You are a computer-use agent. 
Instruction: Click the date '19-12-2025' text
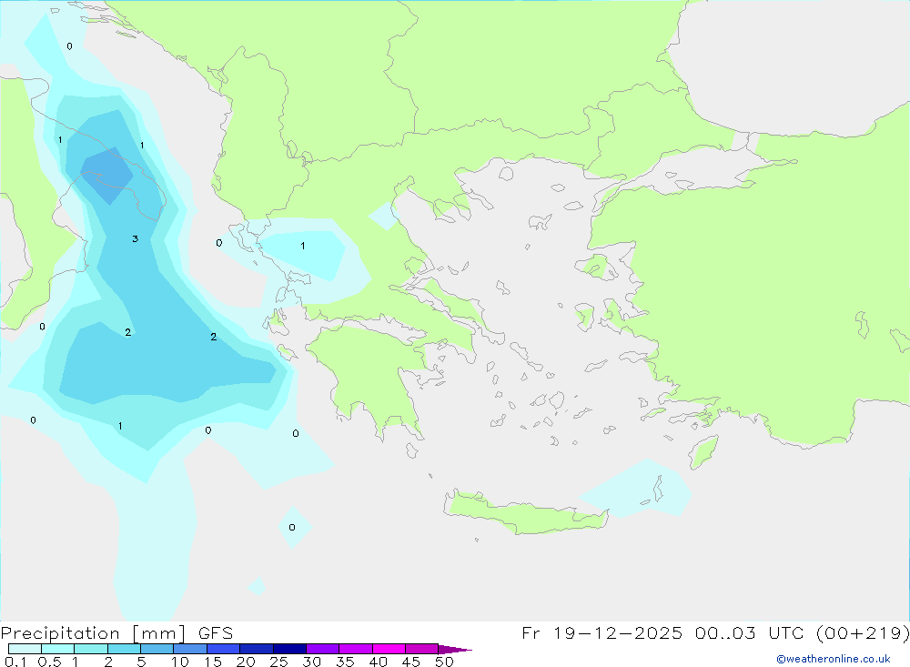coord(618,633)
